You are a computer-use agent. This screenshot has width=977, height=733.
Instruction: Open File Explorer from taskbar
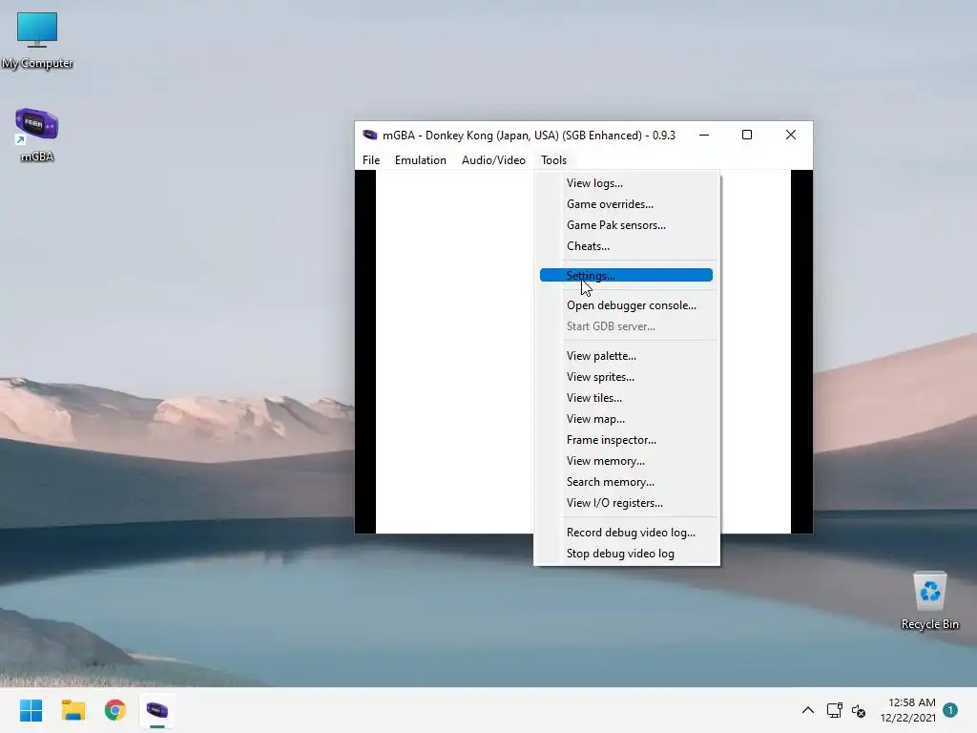(x=73, y=710)
